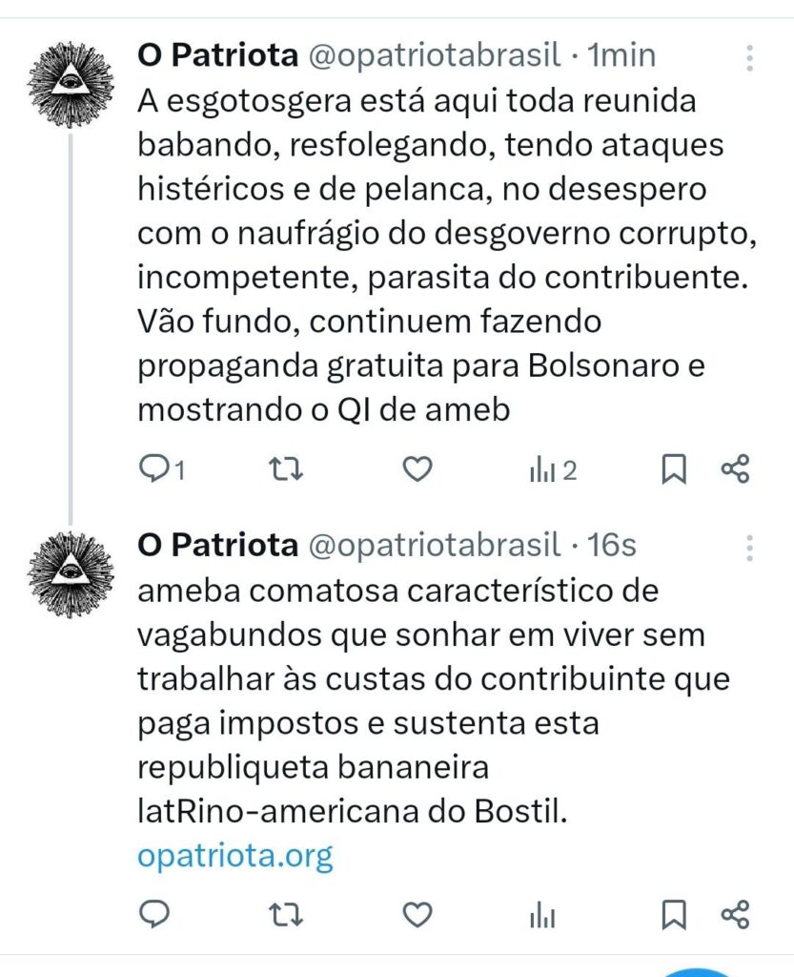View analytics showing 2 views
This screenshot has height=977, width=794.
(553, 469)
